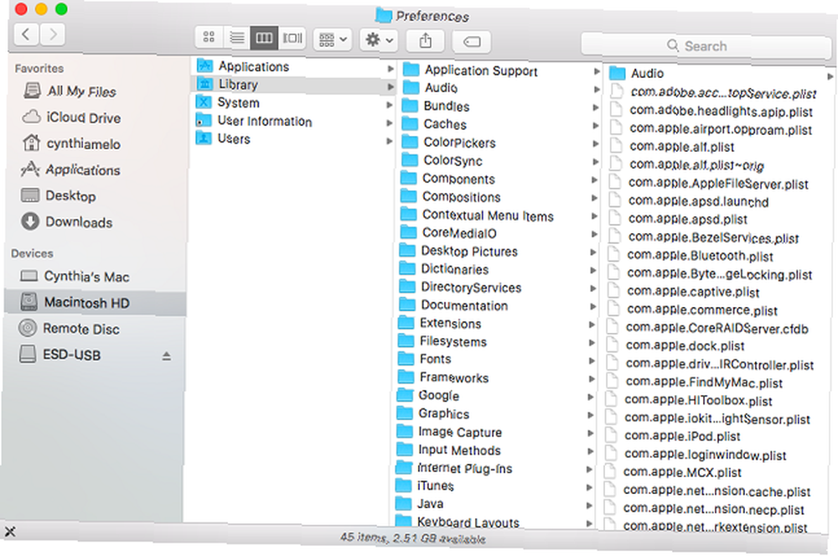Select Remote Disc under Devices
Viewport: 838px width, 556px height.
[69, 329]
